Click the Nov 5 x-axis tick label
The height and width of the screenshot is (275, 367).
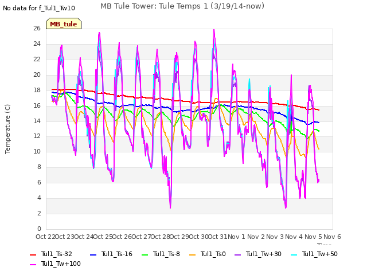pos(313,237)
